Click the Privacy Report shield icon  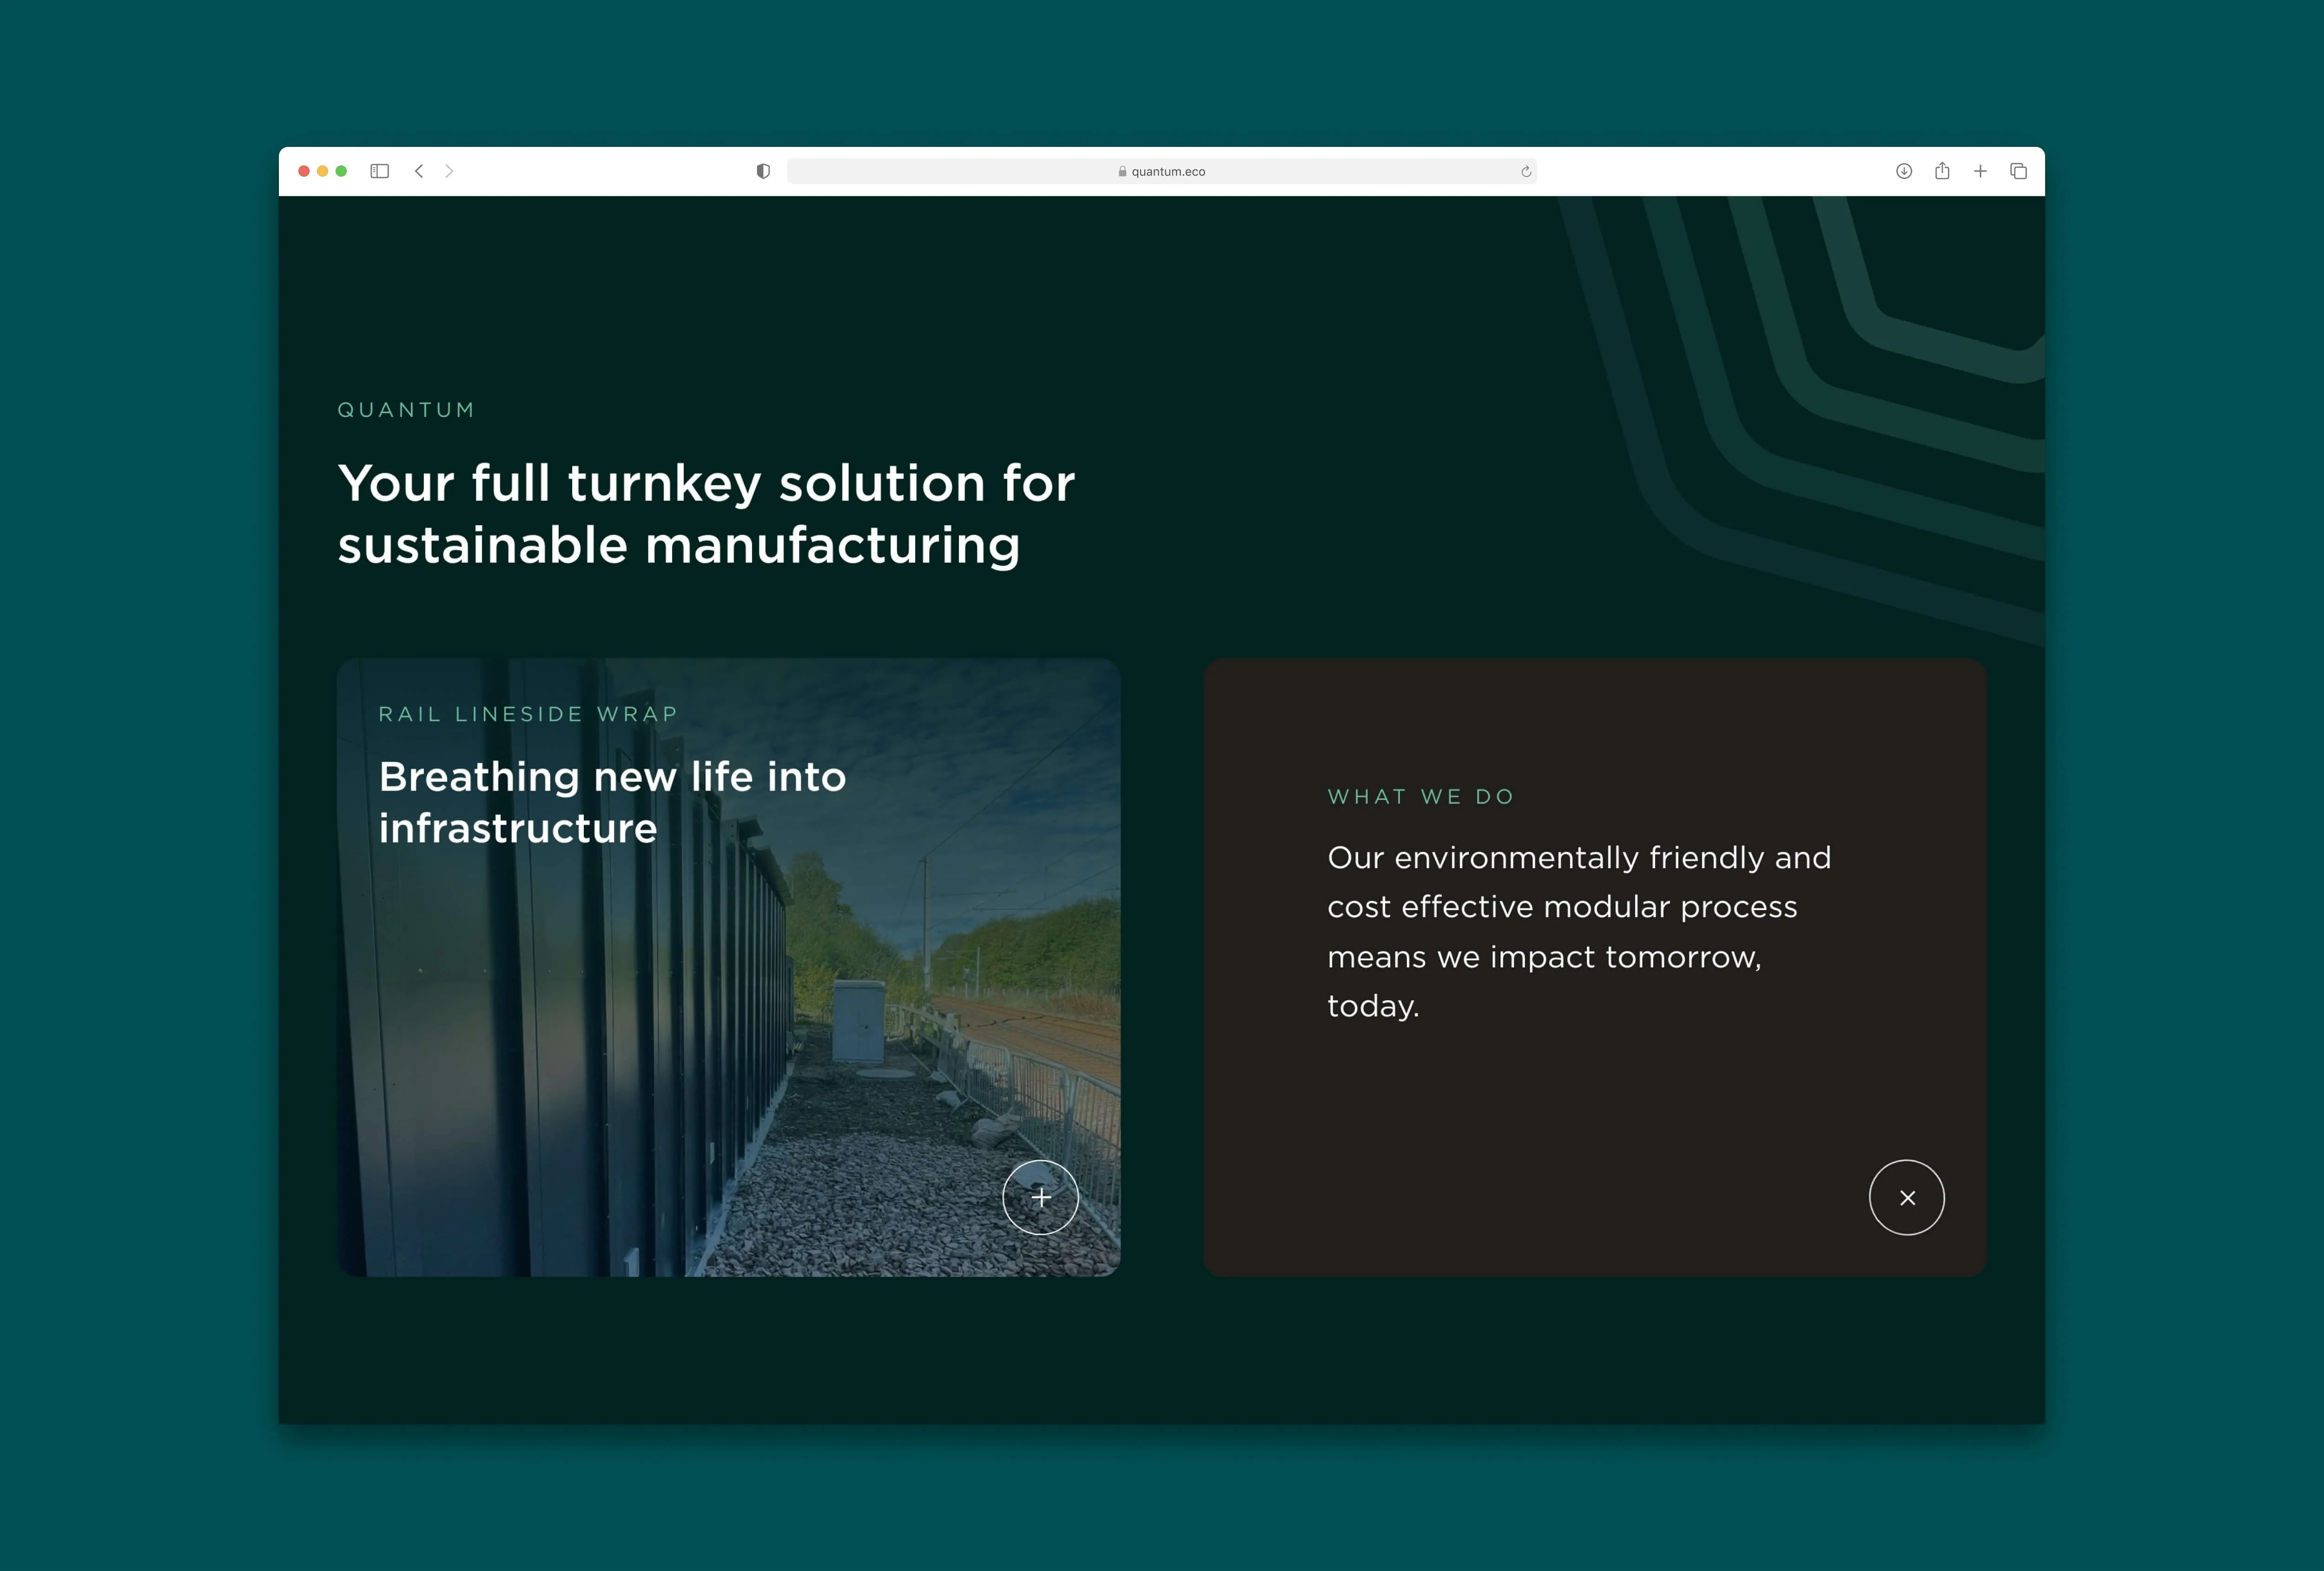point(763,171)
